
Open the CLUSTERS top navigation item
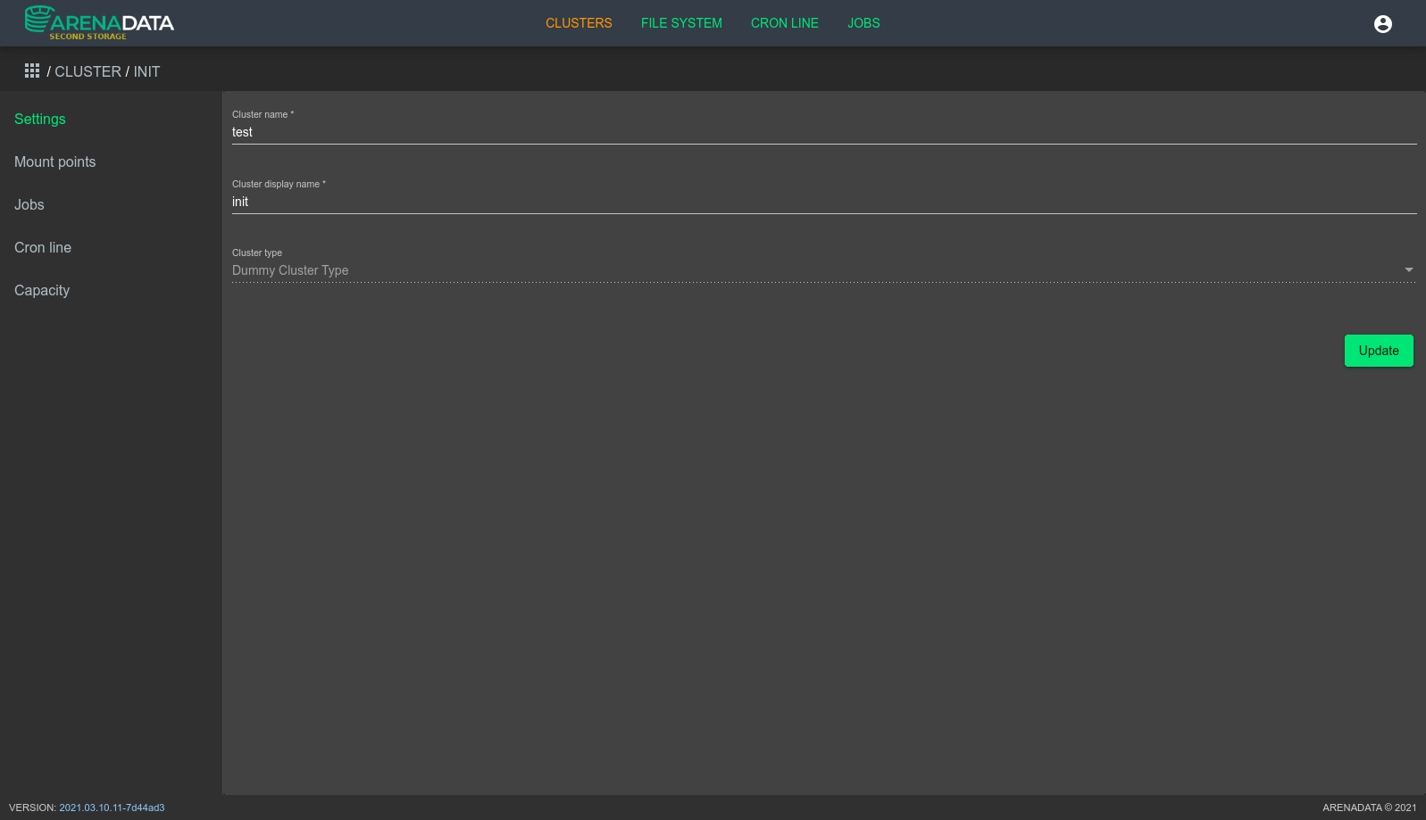579,23
